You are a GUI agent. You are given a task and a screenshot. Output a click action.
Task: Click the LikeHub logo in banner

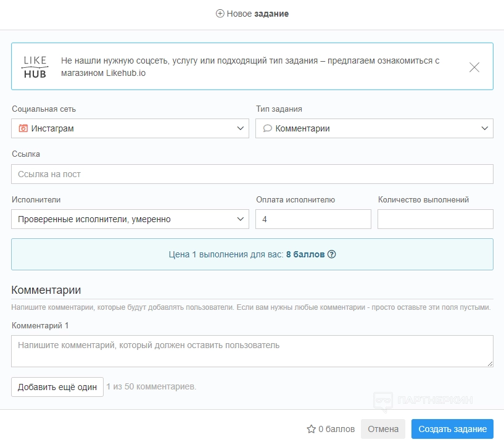point(35,67)
